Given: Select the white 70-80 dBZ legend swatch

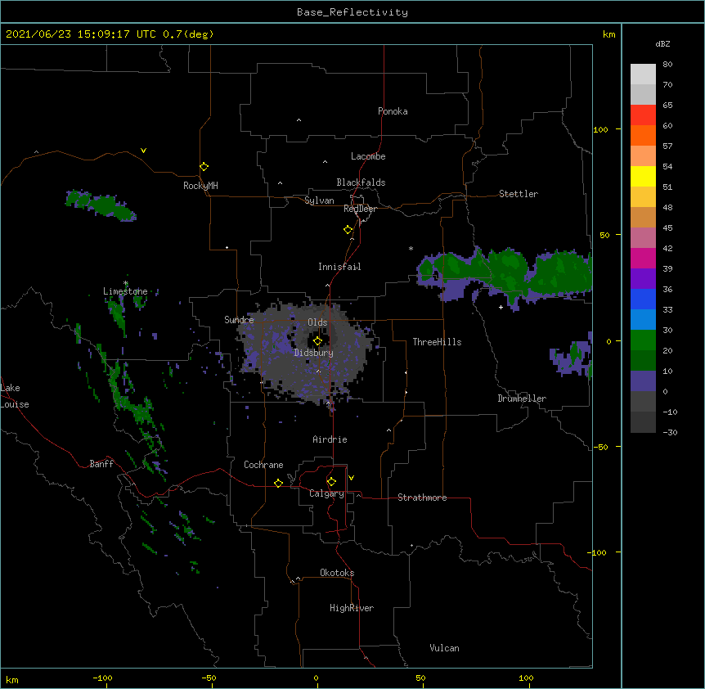Looking at the screenshot, I should click(x=643, y=74).
